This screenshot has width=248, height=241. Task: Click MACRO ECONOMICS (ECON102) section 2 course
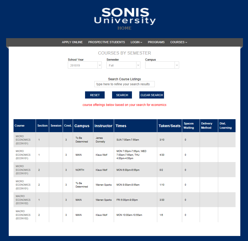pyautogui.click(x=23, y=215)
